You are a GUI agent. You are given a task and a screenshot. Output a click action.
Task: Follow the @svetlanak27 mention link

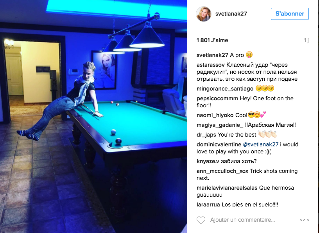(260, 144)
